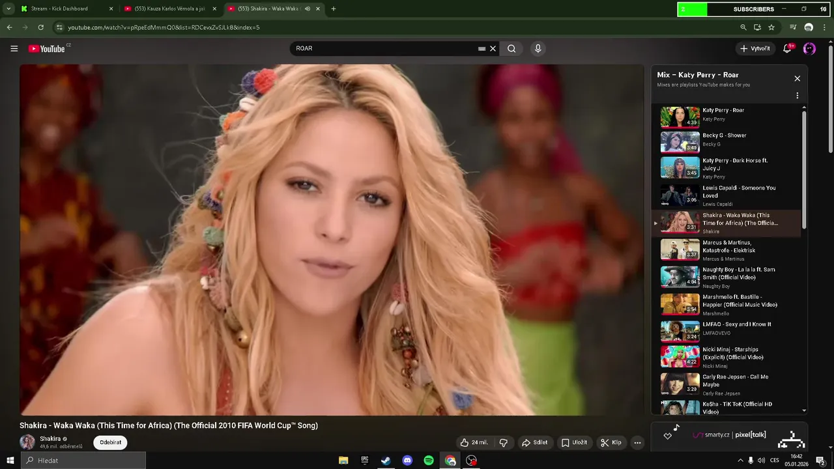The height and width of the screenshot is (469, 834).
Task: Dislike the Waka Waka video
Action: point(504,442)
